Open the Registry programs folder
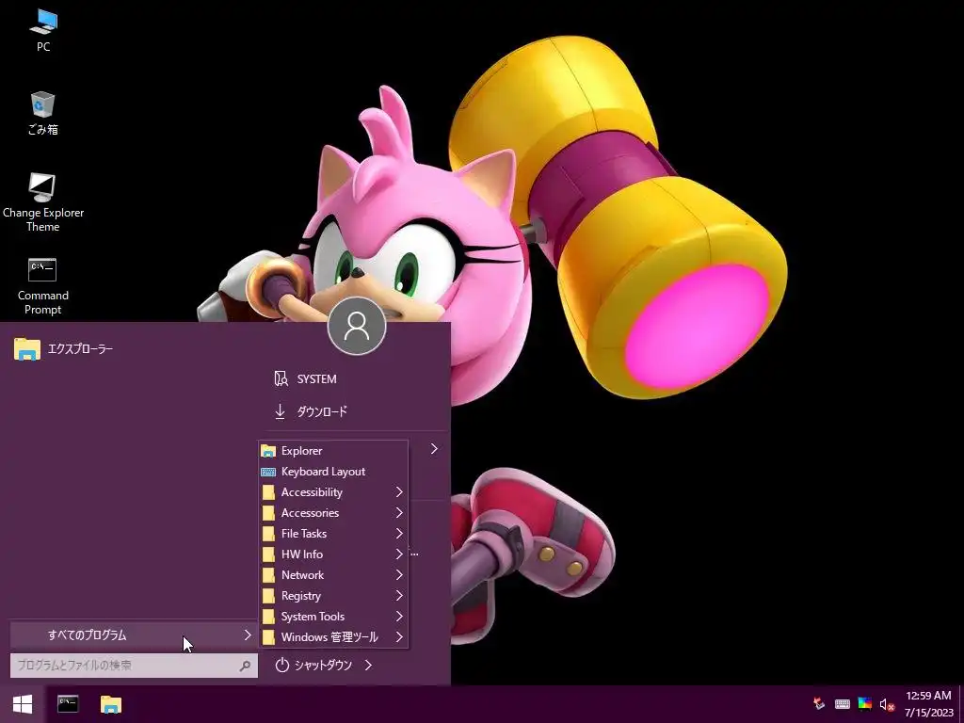 pos(333,596)
